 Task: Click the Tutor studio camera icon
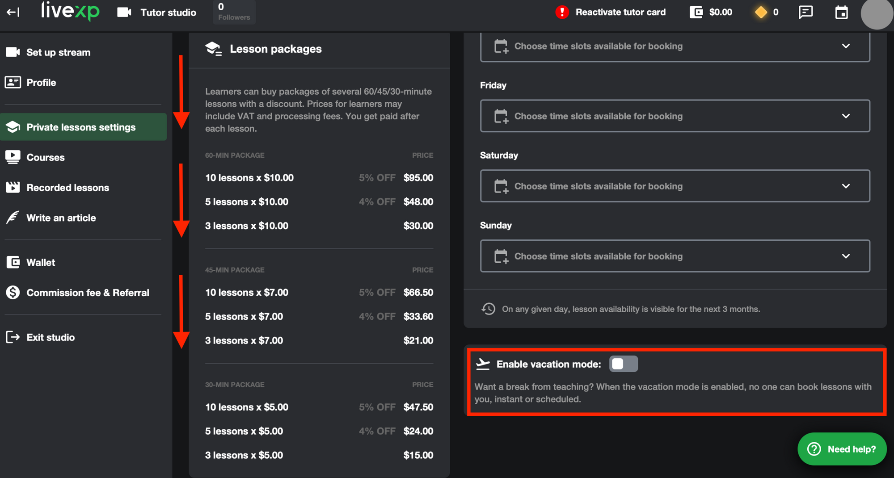124,12
